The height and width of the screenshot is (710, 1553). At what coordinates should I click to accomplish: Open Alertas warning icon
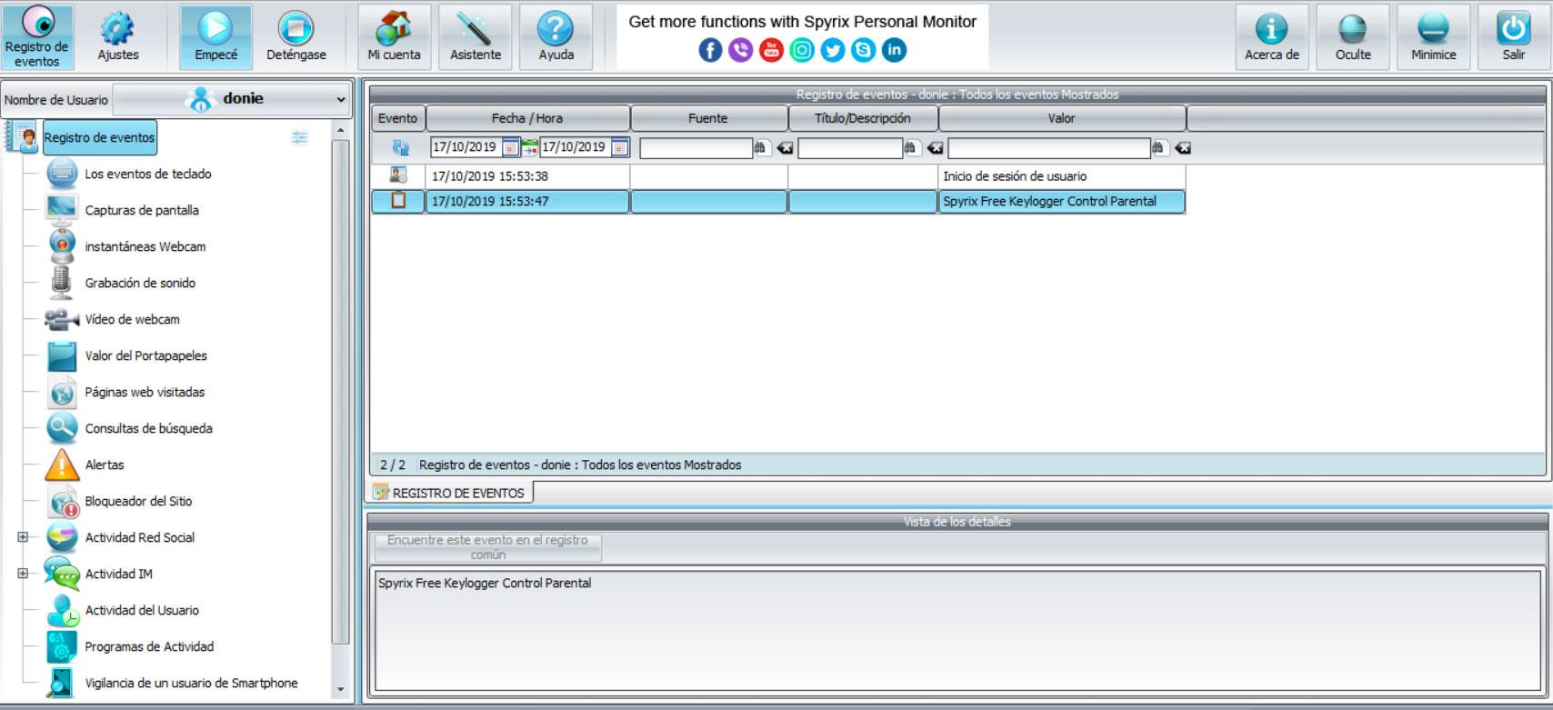(x=62, y=465)
